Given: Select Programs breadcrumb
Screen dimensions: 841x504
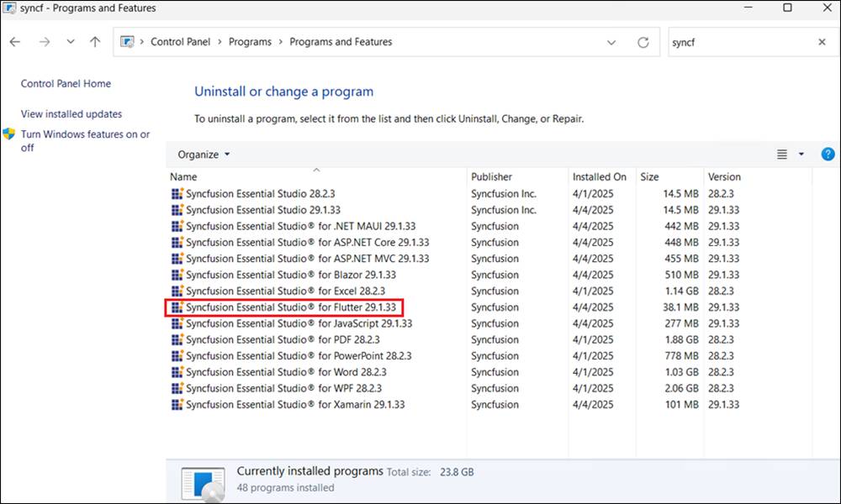Looking at the screenshot, I should pyautogui.click(x=250, y=42).
